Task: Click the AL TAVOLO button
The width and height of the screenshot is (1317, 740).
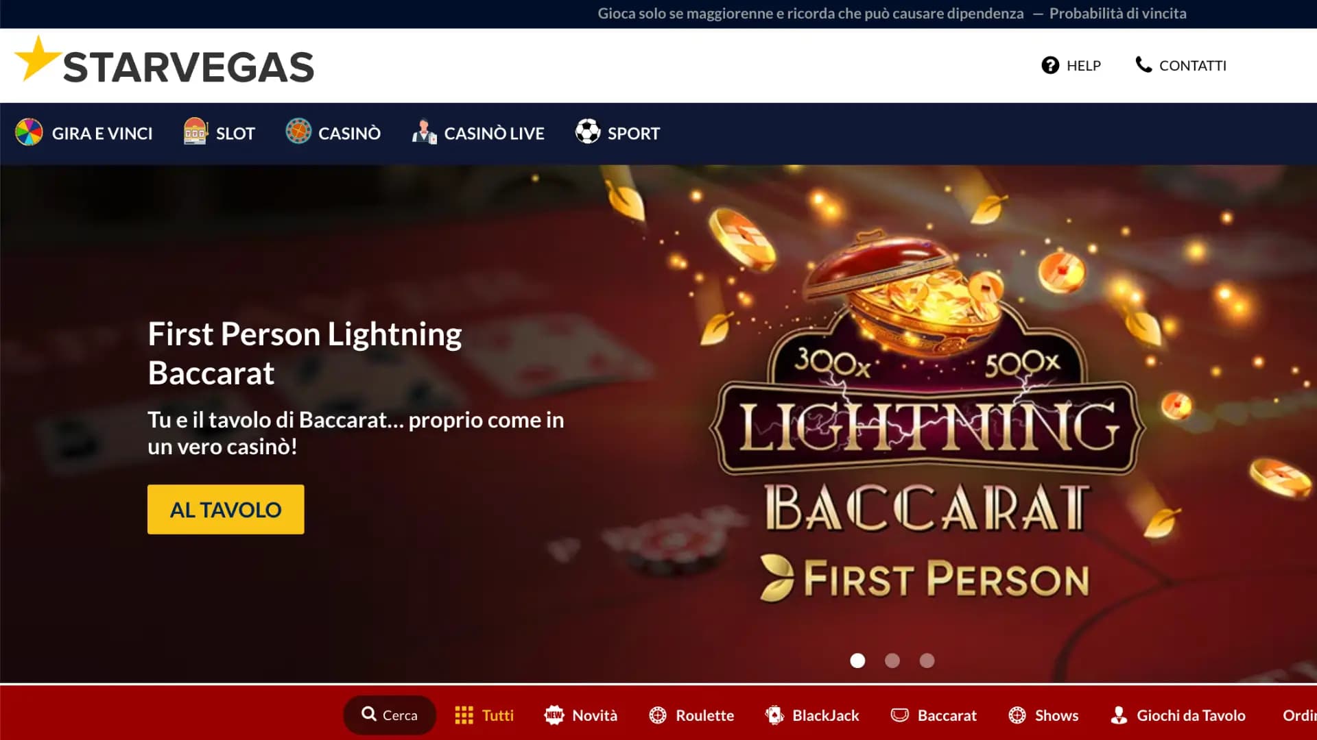Action: 226,509
